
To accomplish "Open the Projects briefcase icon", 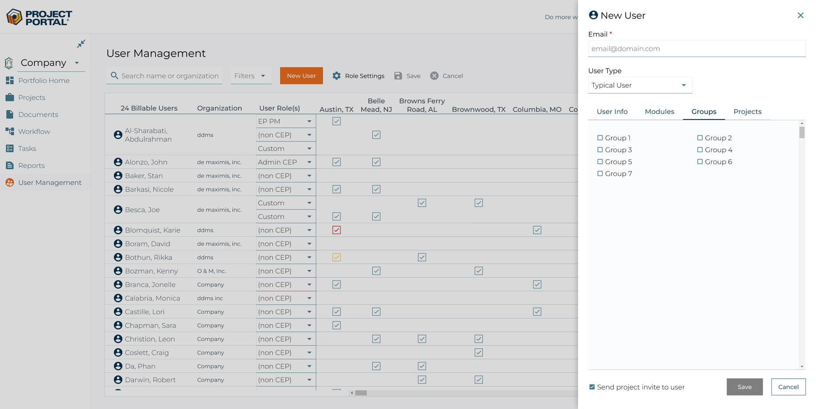I will pyautogui.click(x=10, y=98).
